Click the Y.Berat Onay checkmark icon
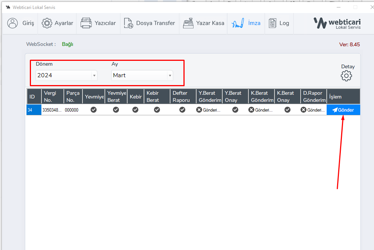Image resolution: width=374 pixels, height=250 pixels. tap(235, 110)
